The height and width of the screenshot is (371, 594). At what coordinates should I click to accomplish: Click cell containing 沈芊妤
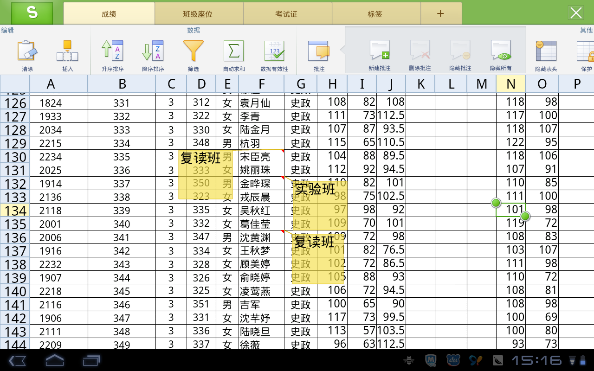pos(261,318)
